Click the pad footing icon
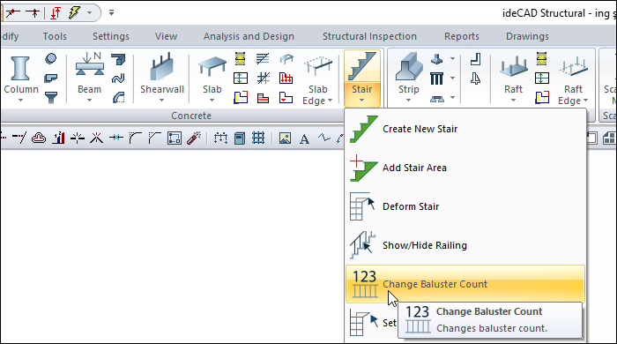 click(436, 59)
